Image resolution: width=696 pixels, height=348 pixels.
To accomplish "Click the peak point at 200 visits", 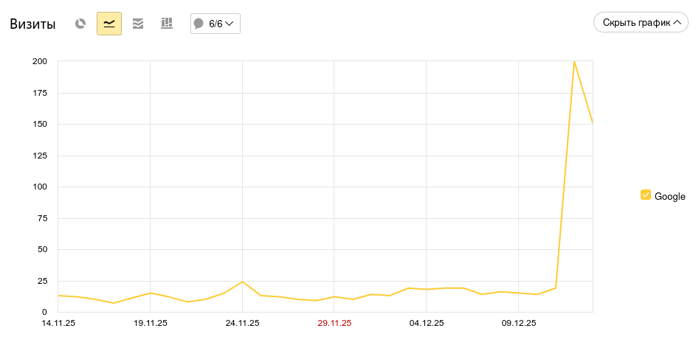I will pyautogui.click(x=574, y=61).
